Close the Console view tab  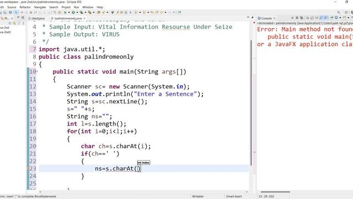274,18
